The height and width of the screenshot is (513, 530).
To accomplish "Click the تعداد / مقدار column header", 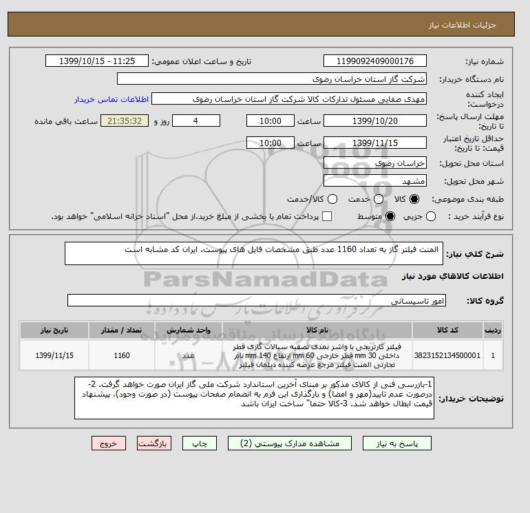I will pyautogui.click(x=122, y=330).
